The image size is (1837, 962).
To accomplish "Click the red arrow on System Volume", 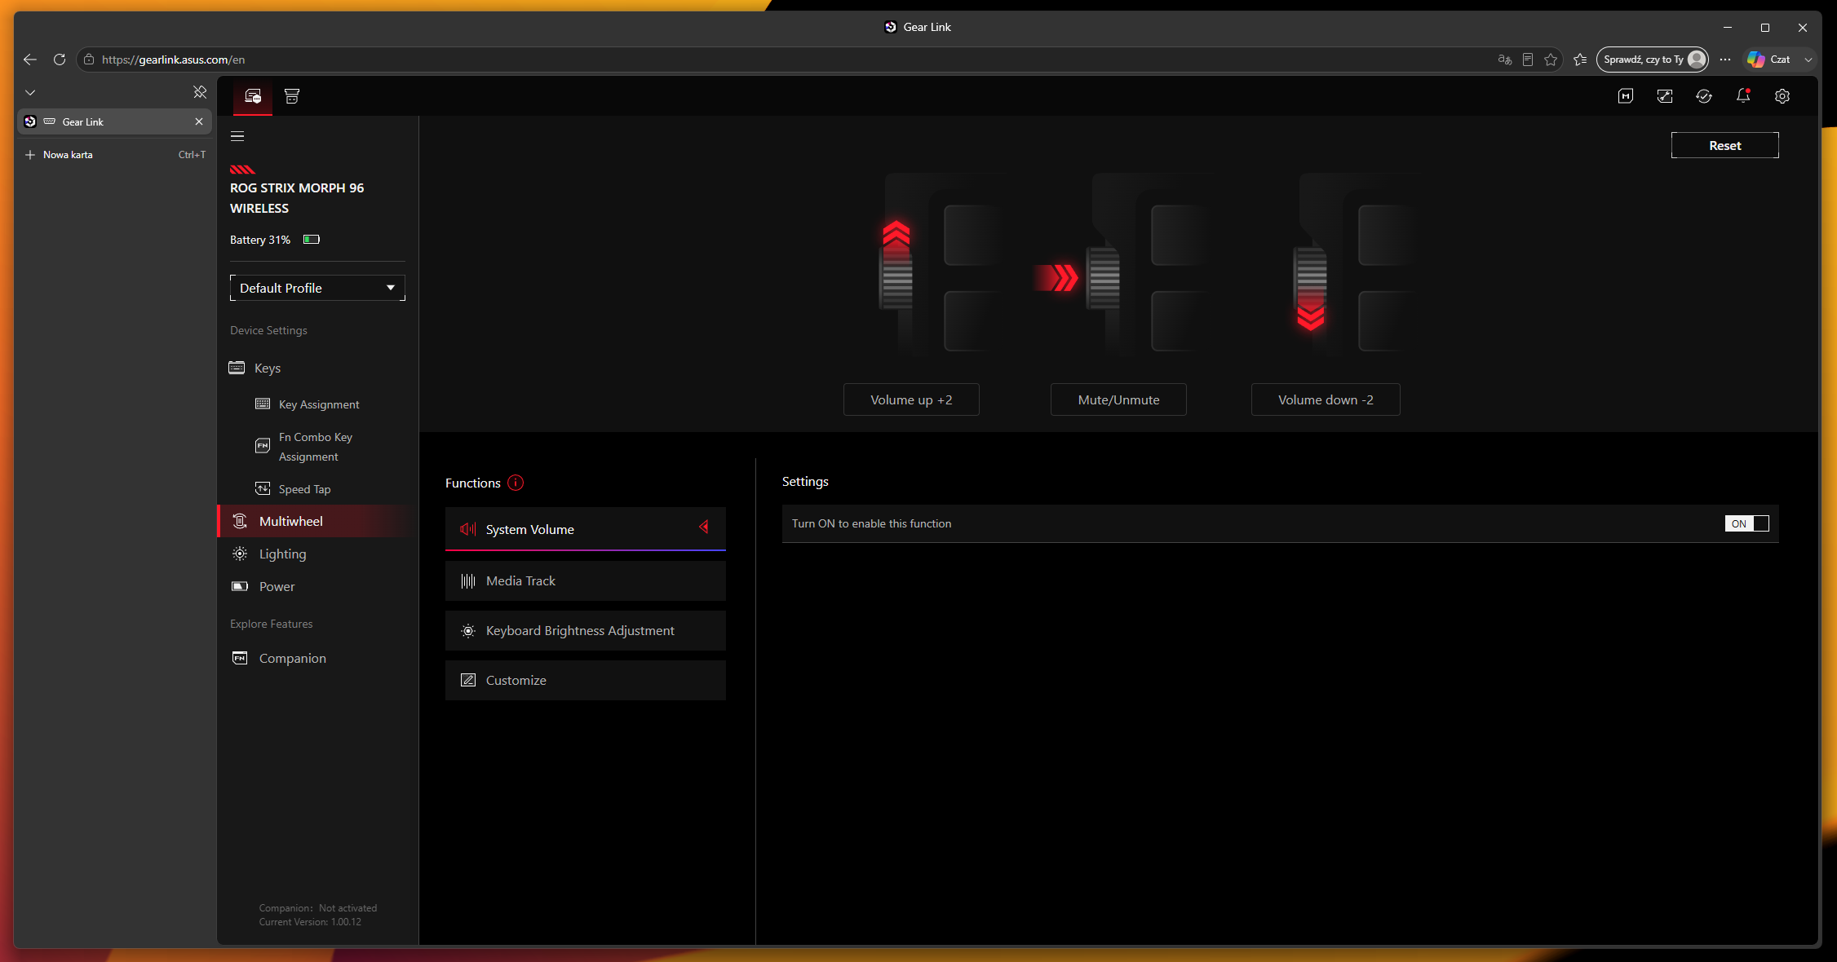I will [x=704, y=527].
